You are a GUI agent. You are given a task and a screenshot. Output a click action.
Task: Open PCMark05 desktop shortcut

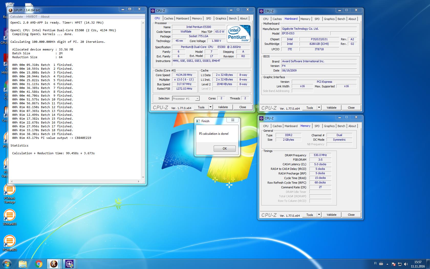(9, 243)
